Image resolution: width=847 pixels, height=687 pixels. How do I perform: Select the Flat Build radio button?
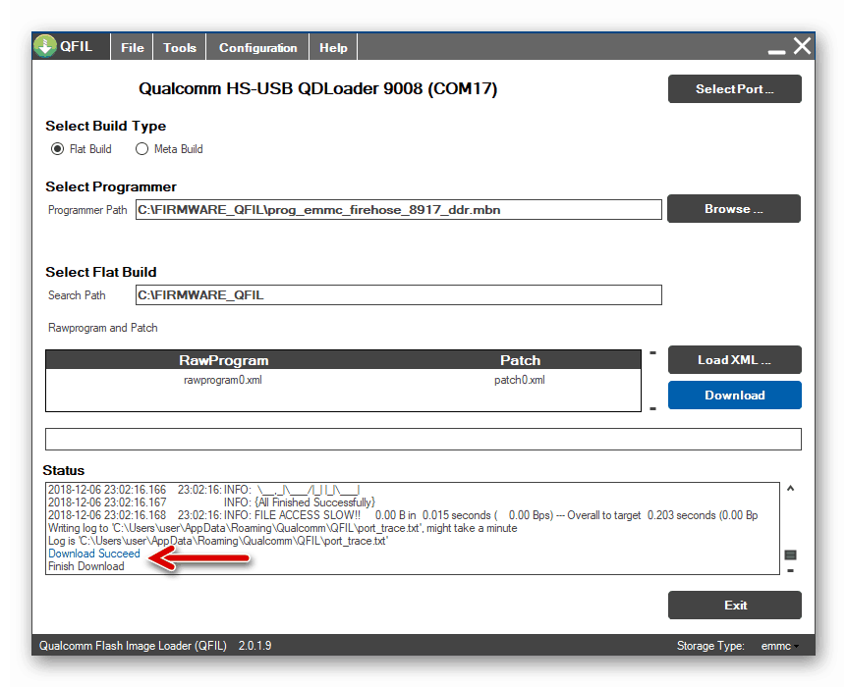point(57,149)
